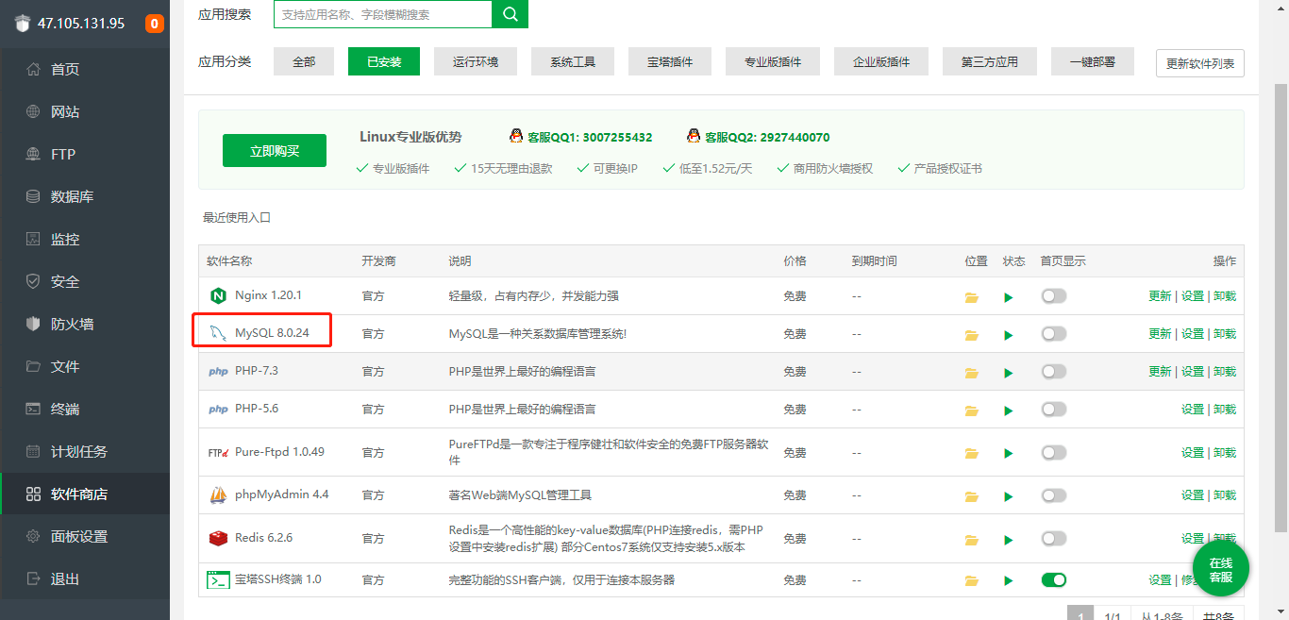Click the 客服QQ2 penguin contact icon
The image size is (1289, 620).
pyautogui.click(x=695, y=137)
